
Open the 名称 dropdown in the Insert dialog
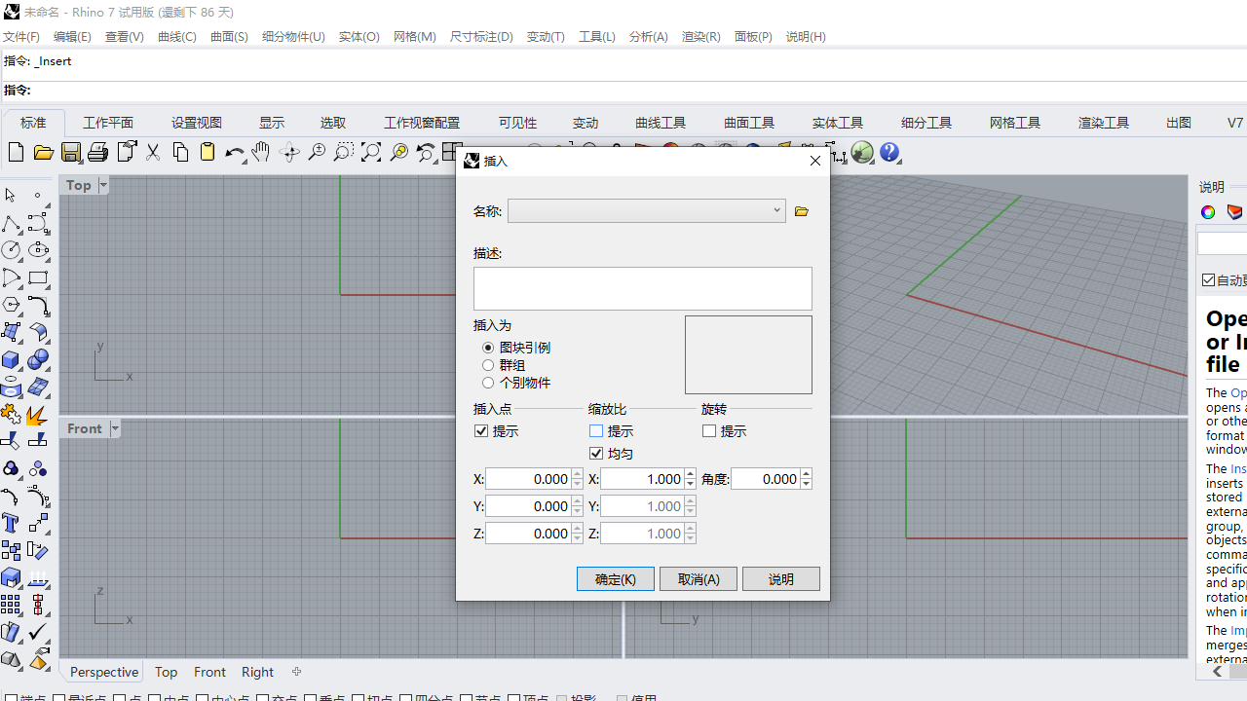coord(775,210)
